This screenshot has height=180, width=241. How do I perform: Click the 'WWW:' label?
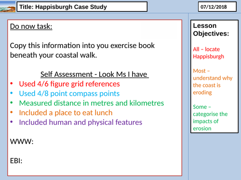click(x=22, y=142)
